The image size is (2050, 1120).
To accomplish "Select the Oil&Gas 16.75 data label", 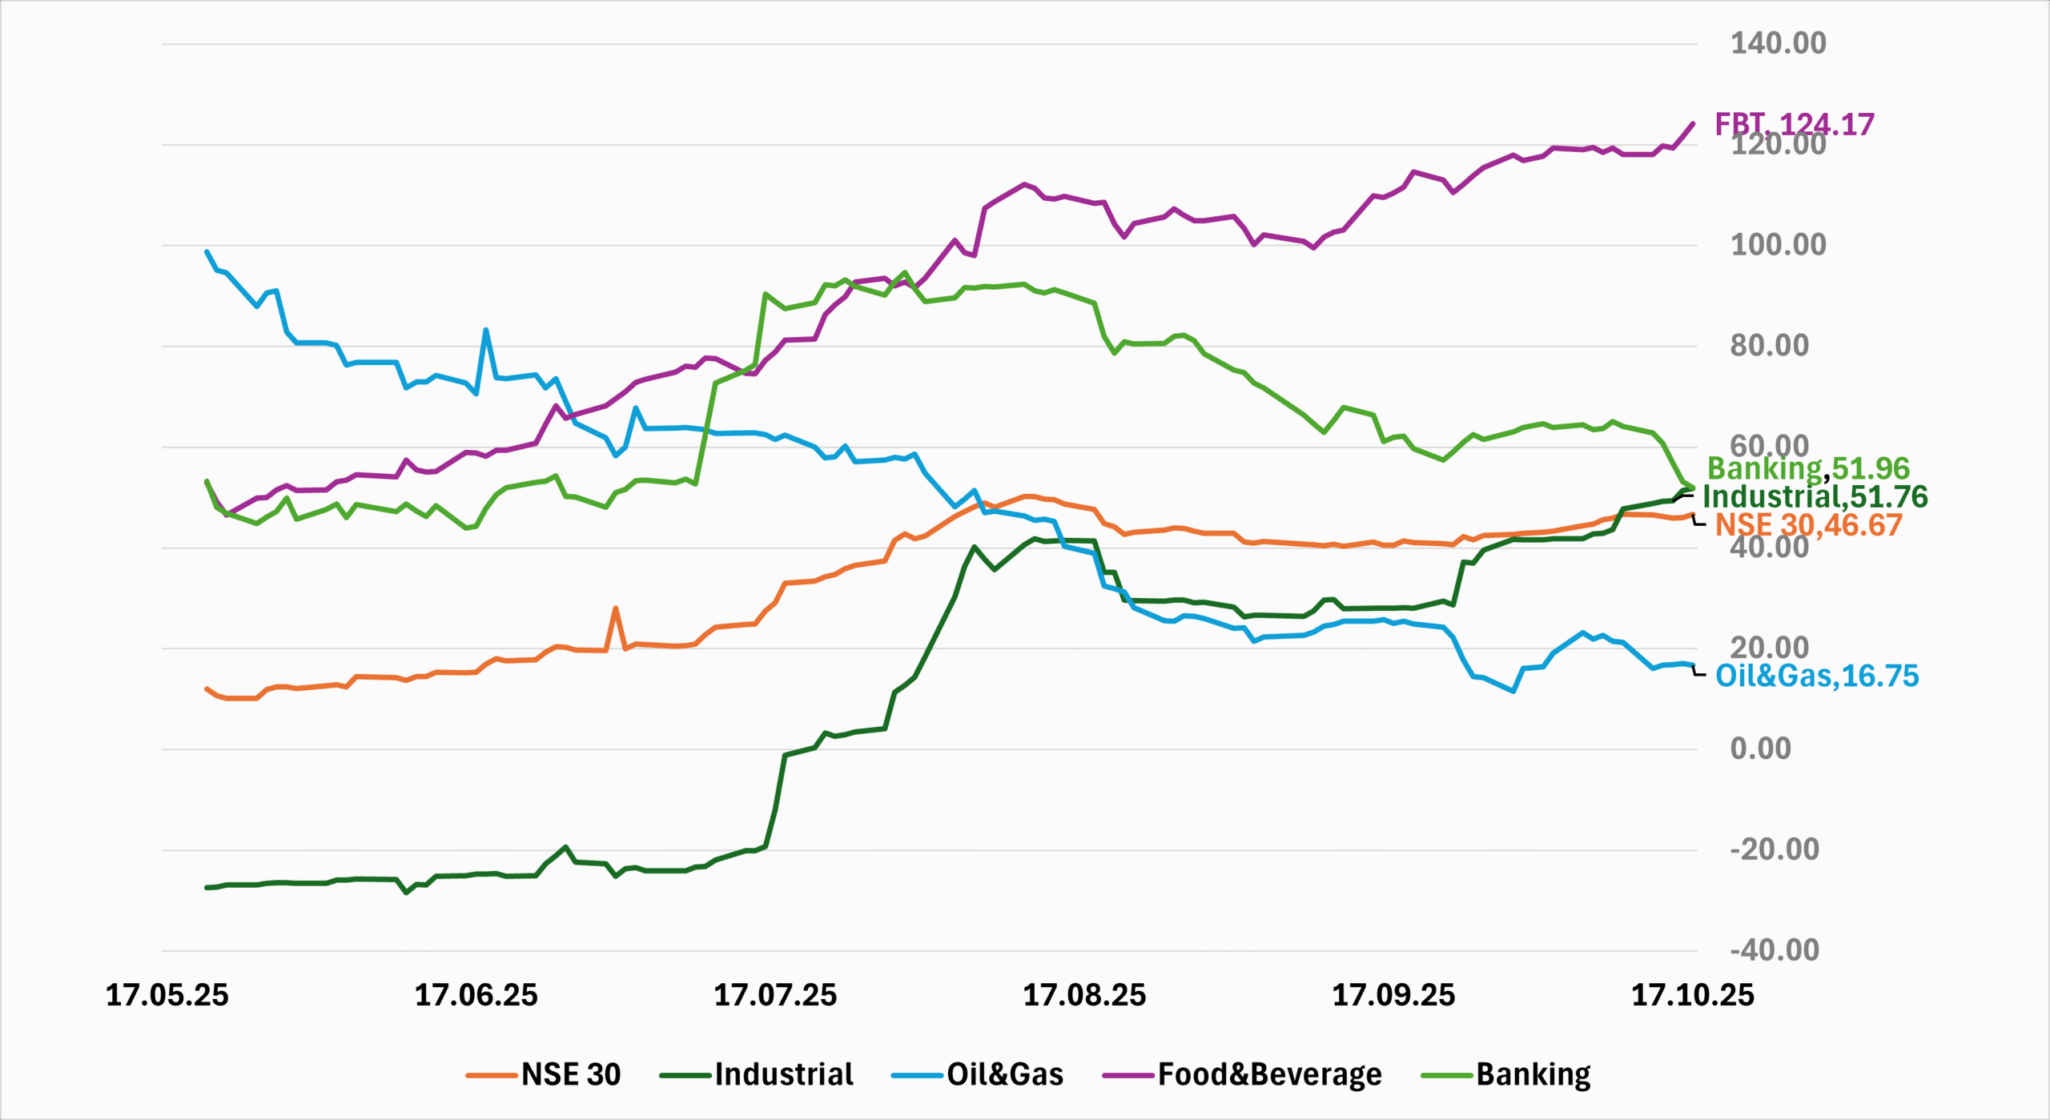I will (1817, 676).
